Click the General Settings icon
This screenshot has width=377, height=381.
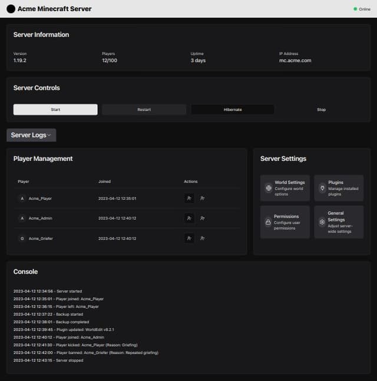[x=322, y=222]
